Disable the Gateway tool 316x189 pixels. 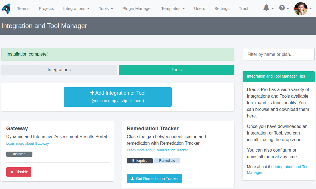[x=19, y=172]
